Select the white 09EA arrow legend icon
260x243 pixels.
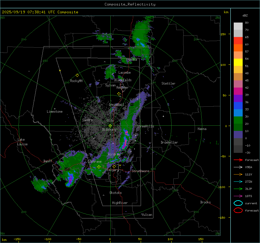tap(238, 167)
